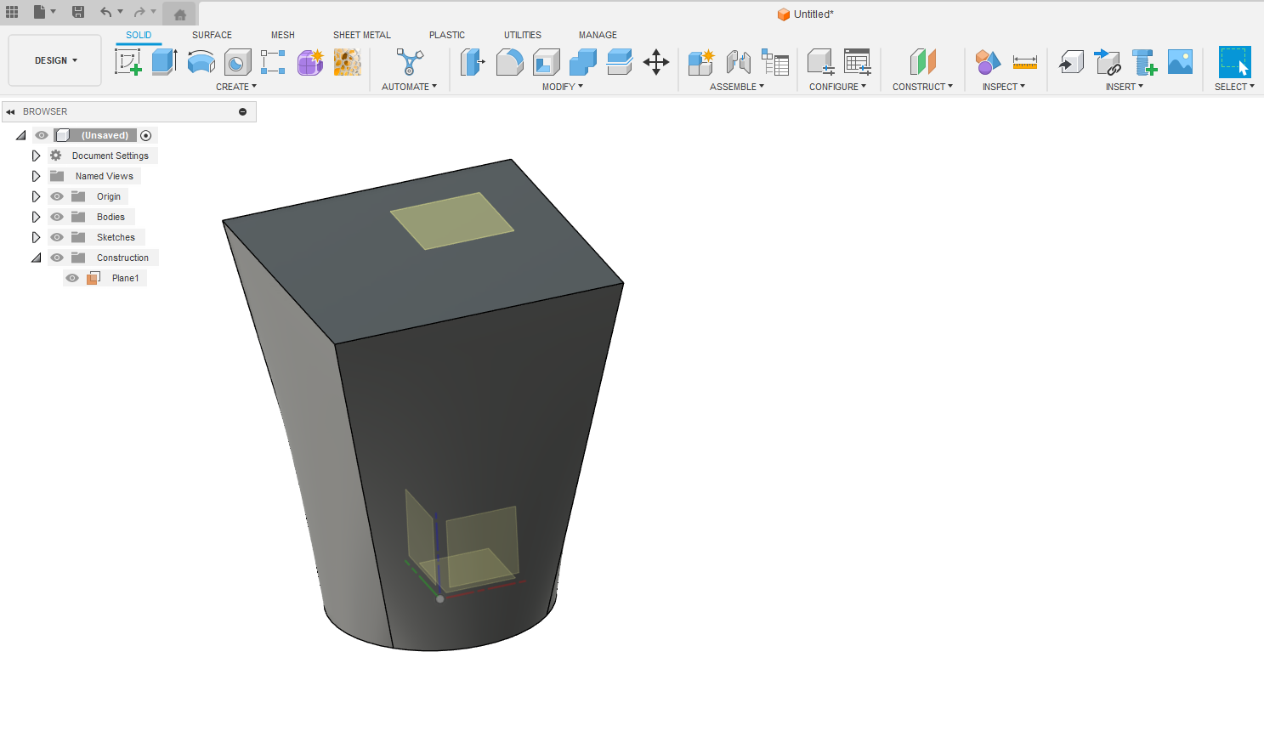Click the Save icon
This screenshot has height=748, width=1264.
click(77, 12)
